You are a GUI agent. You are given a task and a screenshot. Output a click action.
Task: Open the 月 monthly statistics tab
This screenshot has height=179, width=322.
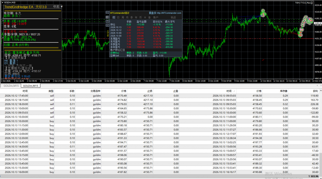127,17
